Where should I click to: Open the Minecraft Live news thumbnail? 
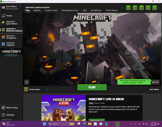tap(64, 108)
